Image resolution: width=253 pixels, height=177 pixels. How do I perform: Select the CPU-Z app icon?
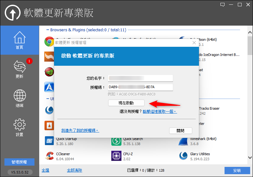point(116,156)
